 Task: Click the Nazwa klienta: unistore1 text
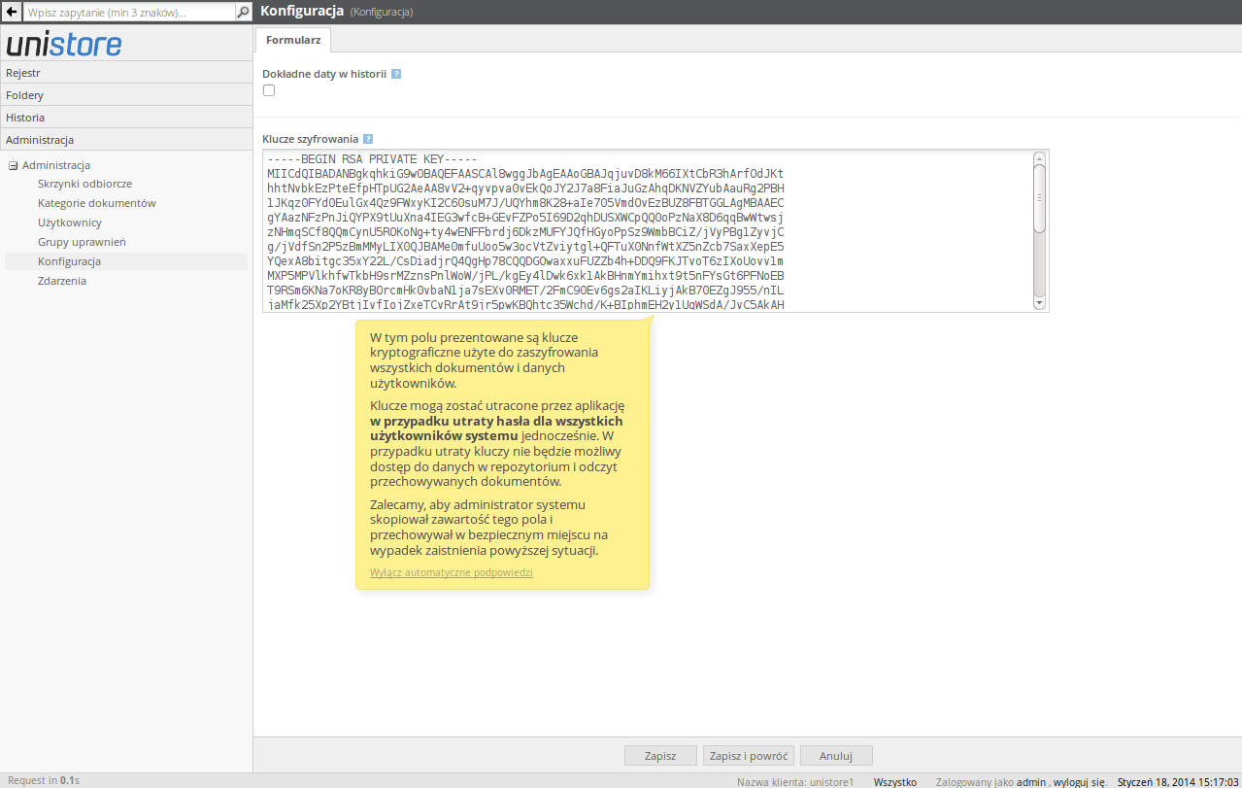795,781
